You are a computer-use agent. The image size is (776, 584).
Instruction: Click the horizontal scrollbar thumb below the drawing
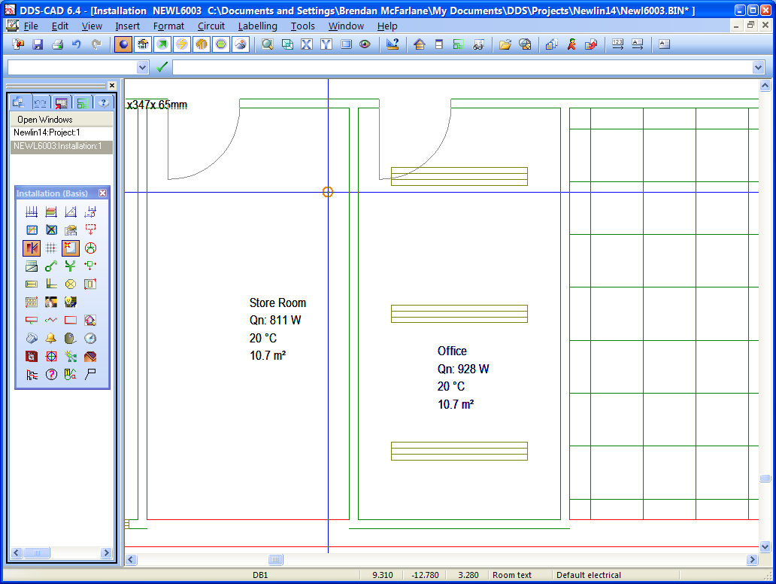[276, 559]
